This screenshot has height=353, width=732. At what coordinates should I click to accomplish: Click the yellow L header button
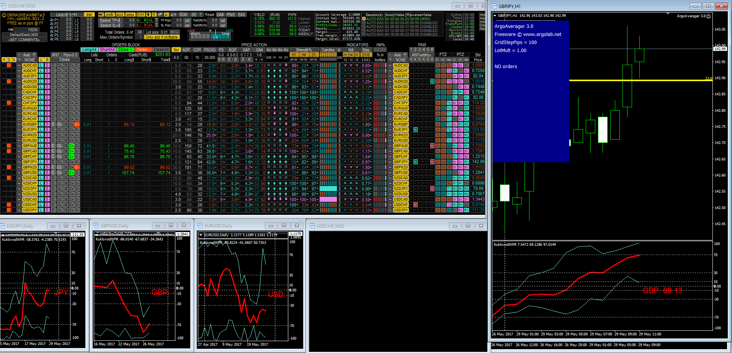click(41, 60)
